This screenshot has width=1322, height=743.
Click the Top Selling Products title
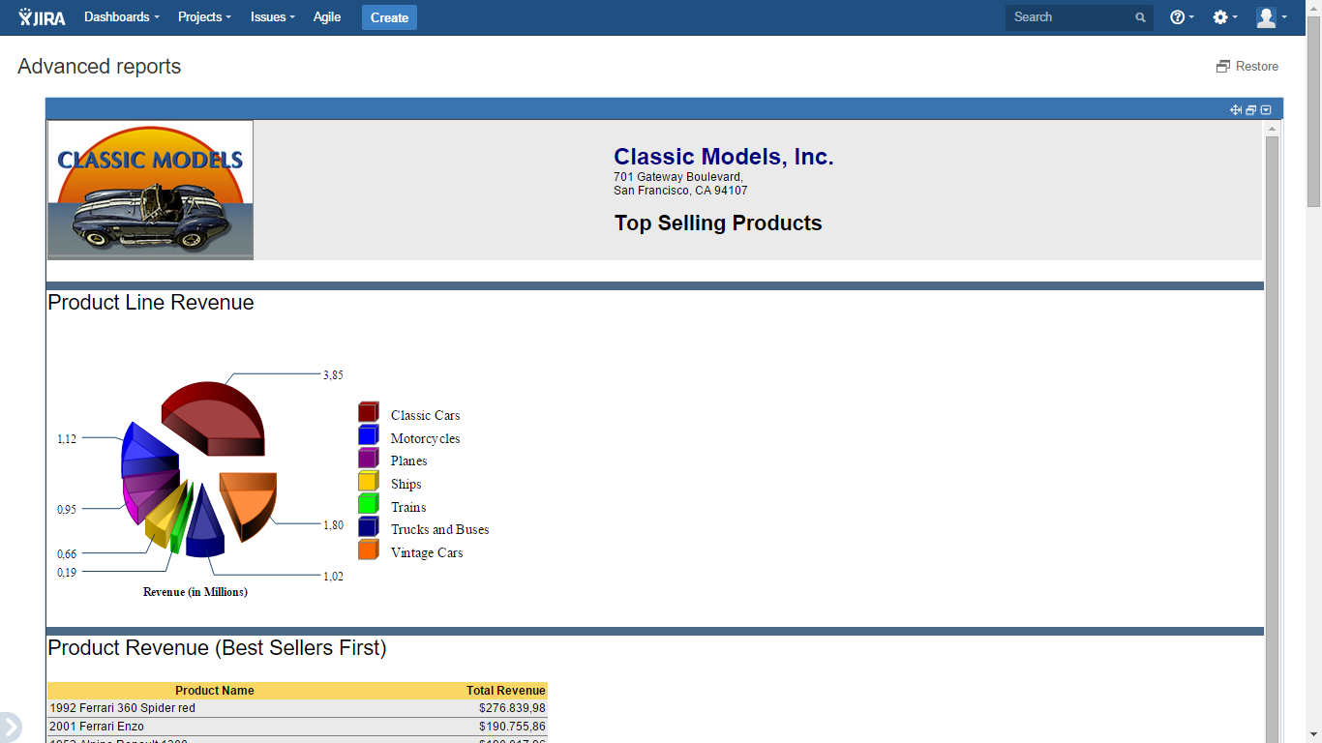pos(718,223)
